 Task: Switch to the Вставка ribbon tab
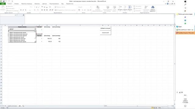click(16, 4)
